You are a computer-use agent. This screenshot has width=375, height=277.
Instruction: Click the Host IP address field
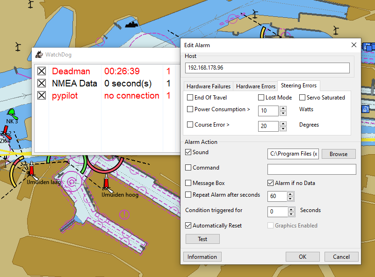pos(267,68)
